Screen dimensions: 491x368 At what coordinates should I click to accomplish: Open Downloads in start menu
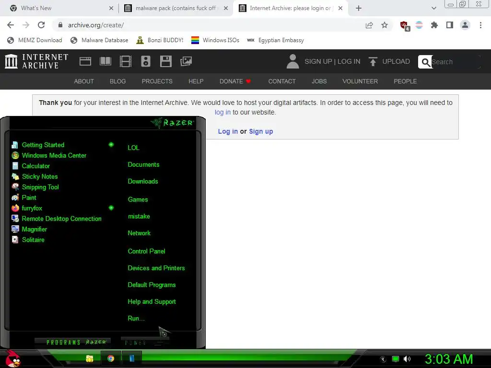(143, 182)
